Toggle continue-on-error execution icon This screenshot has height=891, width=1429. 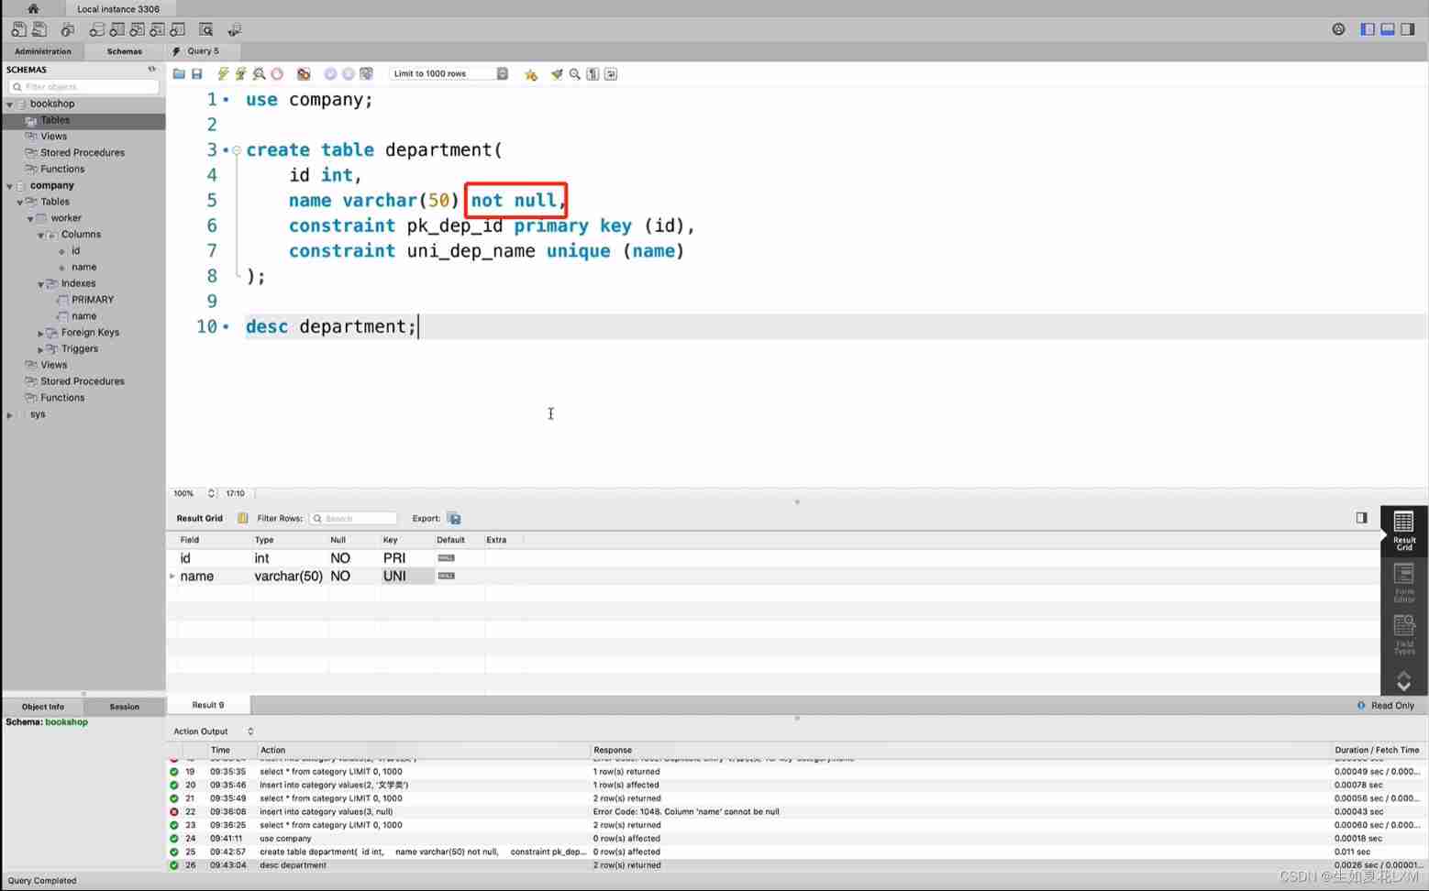(x=304, y=73)
